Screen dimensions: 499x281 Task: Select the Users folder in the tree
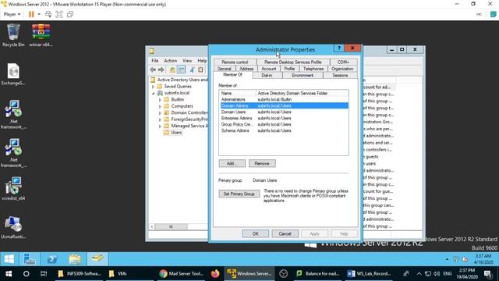tap(176, 133)
